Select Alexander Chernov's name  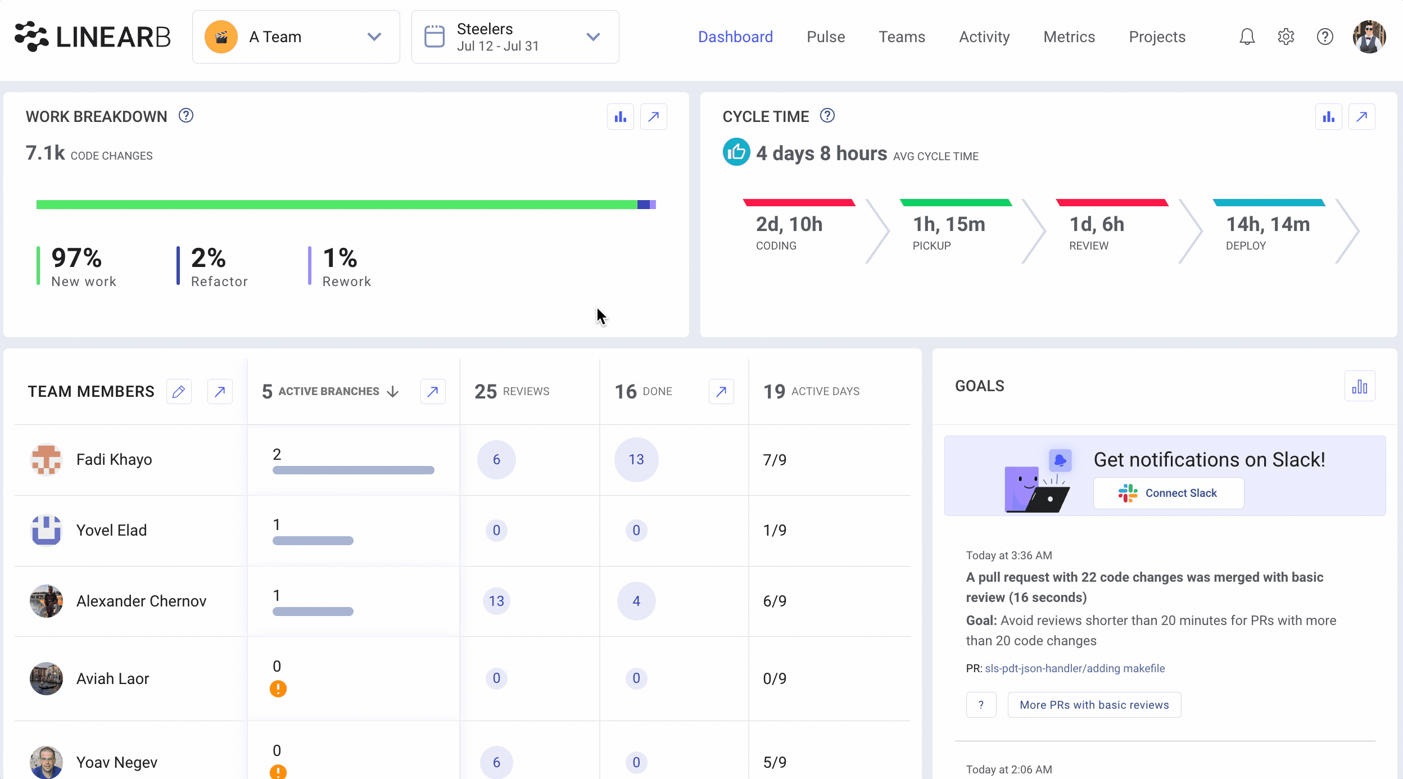(x=141, y=601)
